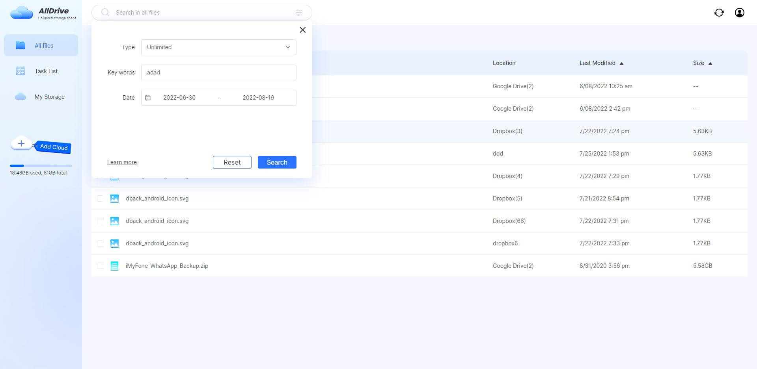Click dback_android_icon.svg in Dropbox(66) row
The height and width of the screenshot is (369, 757).
pyautogui.click(x=157, y=221)
